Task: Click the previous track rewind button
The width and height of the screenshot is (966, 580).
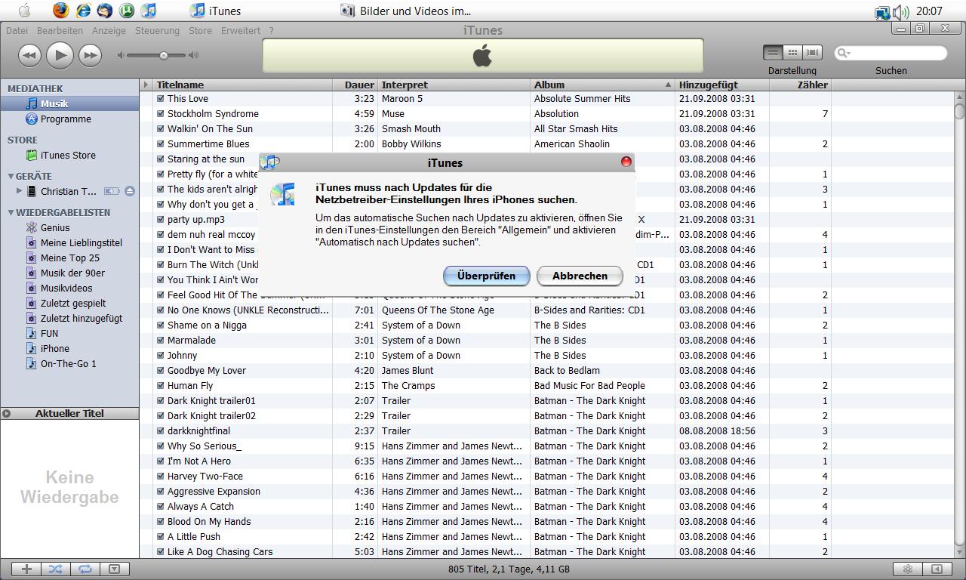Action: [x=29, y=55]
